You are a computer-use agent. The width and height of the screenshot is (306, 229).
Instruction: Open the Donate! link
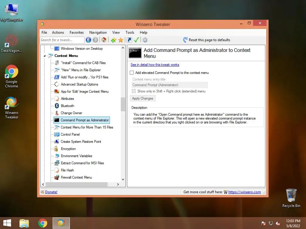point(51,192)
